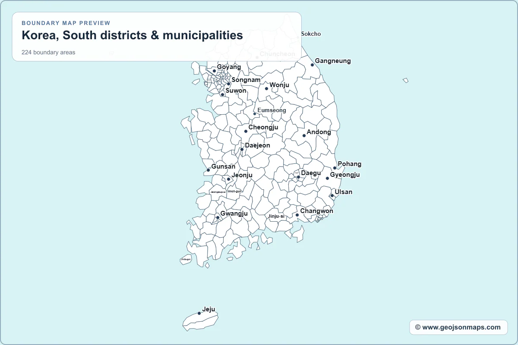Viewport: 518px width, 345px height.
Task: Select the Pohang marker dot
Action: tap(335, 168)
